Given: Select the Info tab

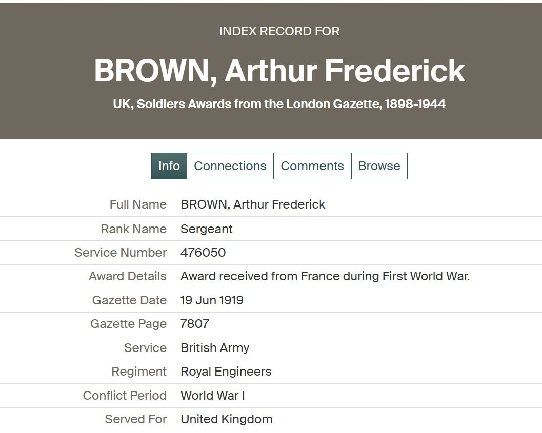Looking at the screenshot, I should click(169, 166).
